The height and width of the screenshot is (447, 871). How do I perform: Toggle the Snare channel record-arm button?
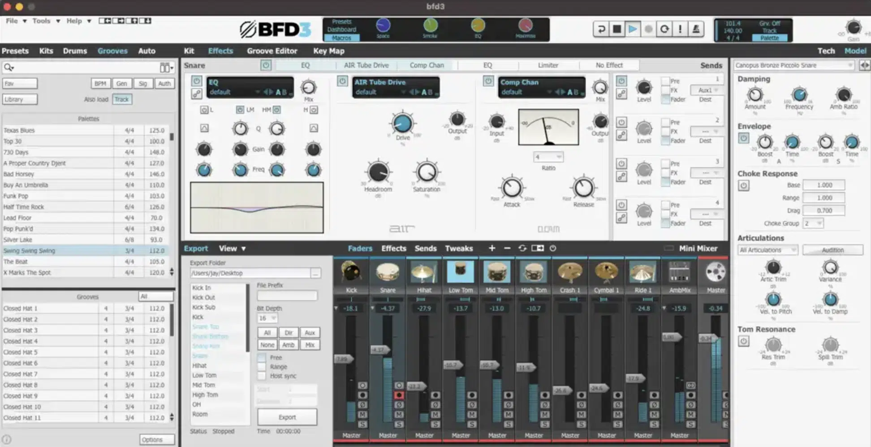[399, 395]
